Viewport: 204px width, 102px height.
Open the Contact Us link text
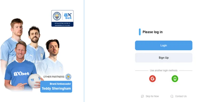point(181,96)
